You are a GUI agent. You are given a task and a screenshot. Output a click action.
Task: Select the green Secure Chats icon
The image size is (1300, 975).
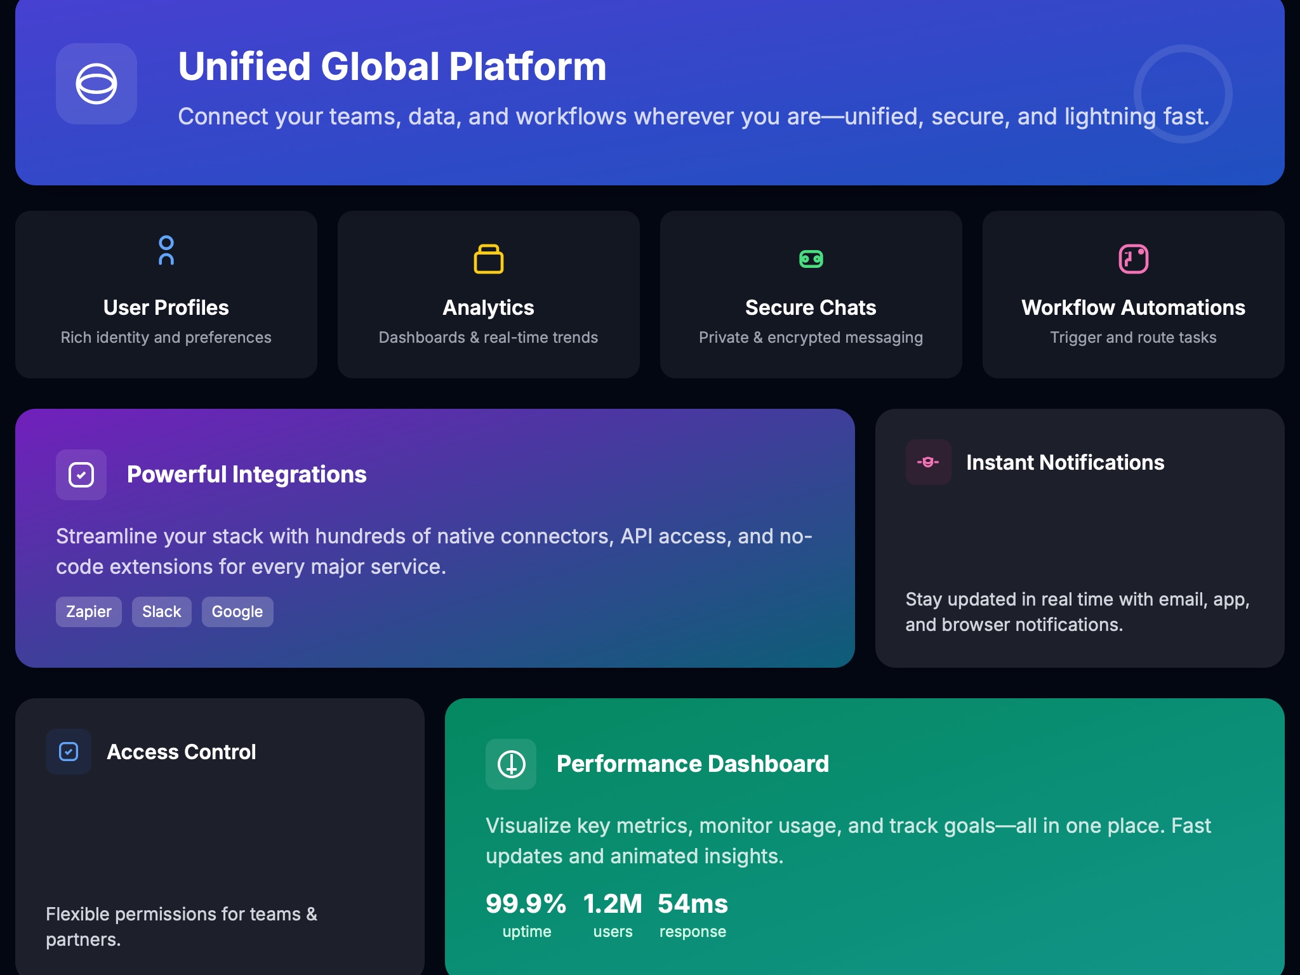point(811,259)
